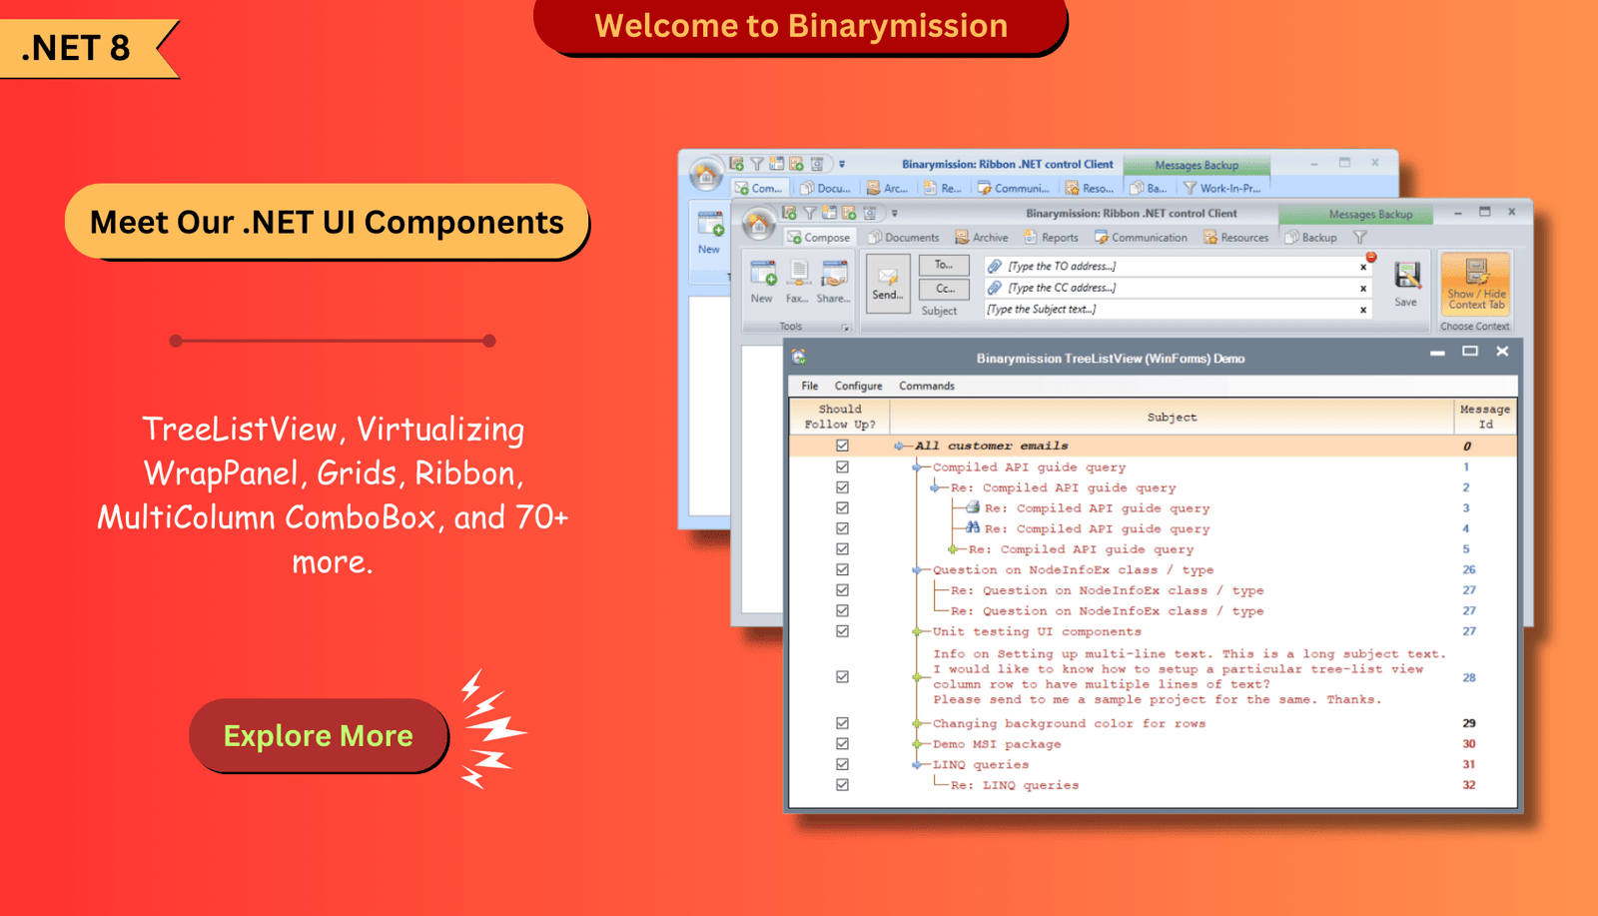Switch to the Reports tab in front Ribbon
Viewport: 1598px width, 916px height.
pyautogui.click(x=1051, y=238)
